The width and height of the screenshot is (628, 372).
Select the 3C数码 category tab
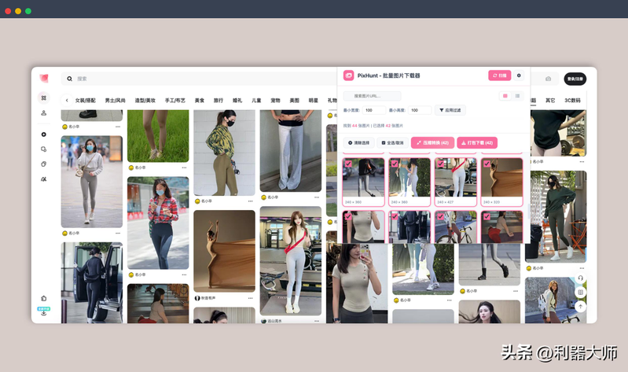tap(573, 101)
